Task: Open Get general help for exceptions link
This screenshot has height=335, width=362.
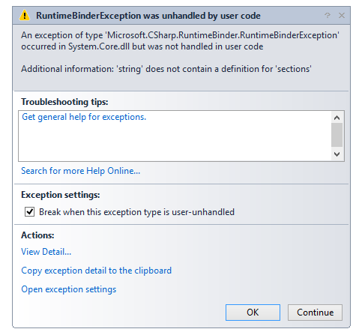Action: pyautogui.click(x=84, y=117)
